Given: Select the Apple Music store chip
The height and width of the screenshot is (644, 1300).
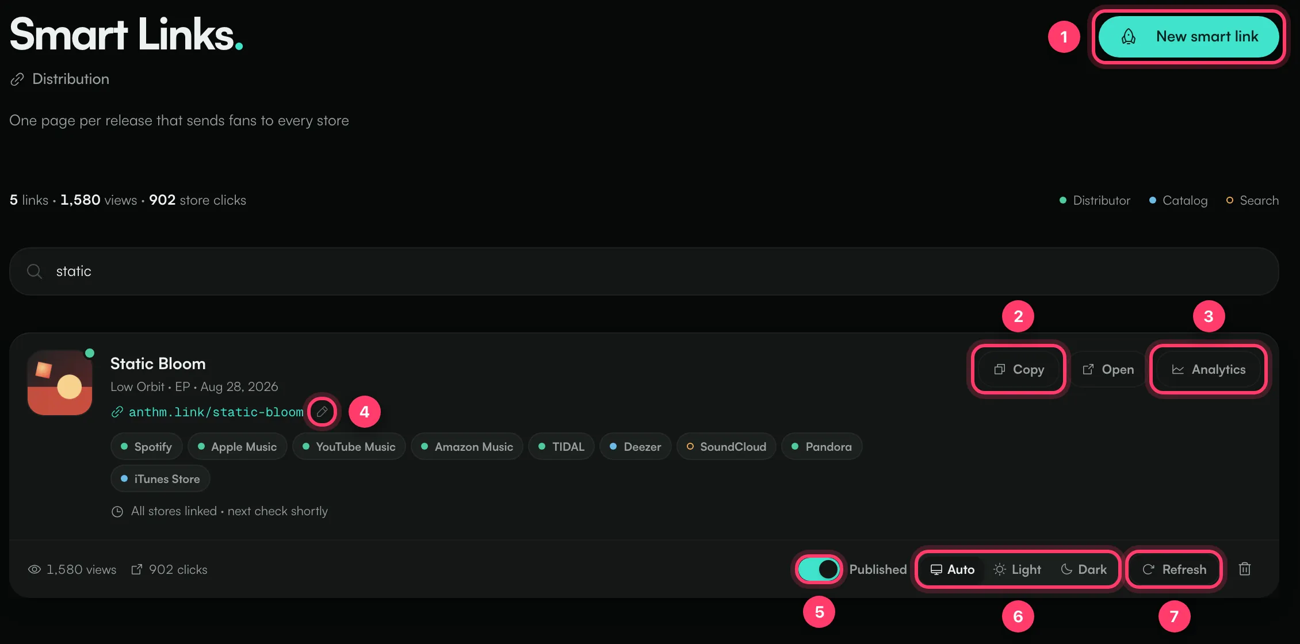Looking at the screenshot, I should 237,447.
